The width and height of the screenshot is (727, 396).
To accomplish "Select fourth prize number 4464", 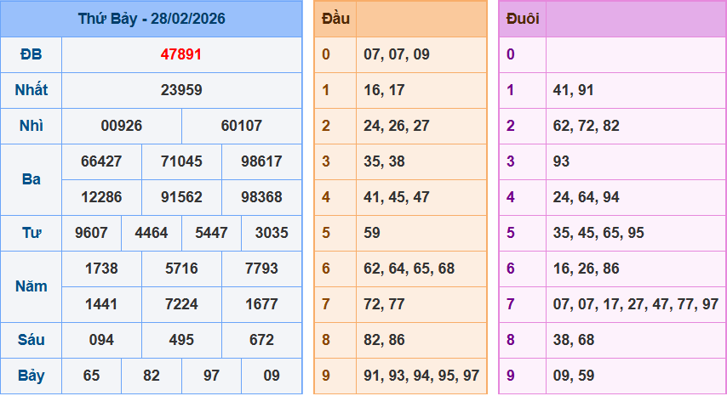I will click(x=152, y=233).
